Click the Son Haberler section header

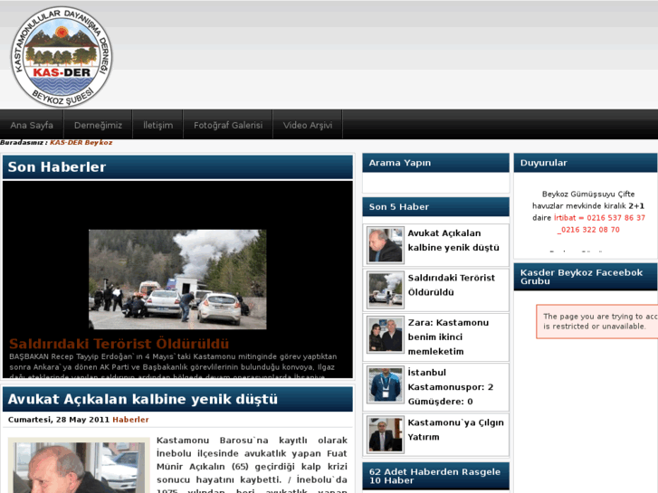click(177, 167)
